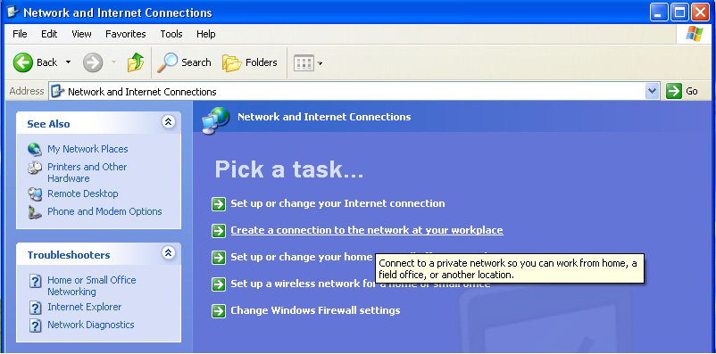716x354 pixels.
Task: Open the Favorites menu
Action: click(126, 34)
